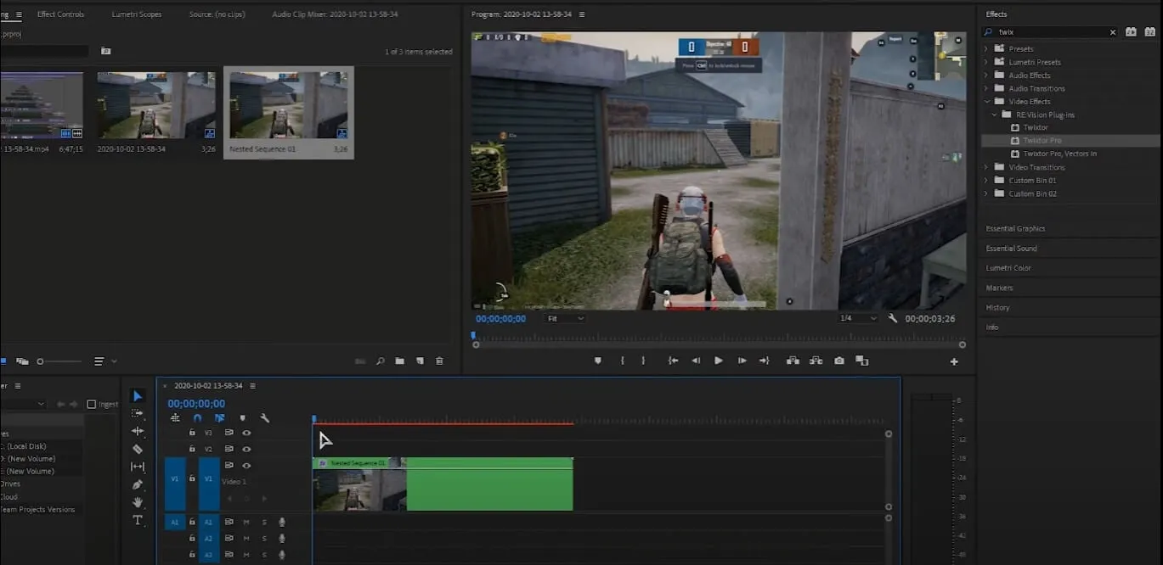
Task: Go to In point in Program monitor
Action: (x=673, y=361)
